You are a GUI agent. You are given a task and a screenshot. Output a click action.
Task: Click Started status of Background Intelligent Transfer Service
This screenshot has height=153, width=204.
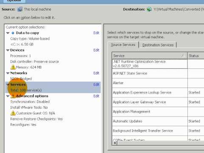coord(194,131)
